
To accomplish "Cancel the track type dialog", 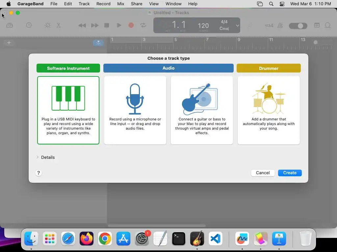I will tap(263, 173).
